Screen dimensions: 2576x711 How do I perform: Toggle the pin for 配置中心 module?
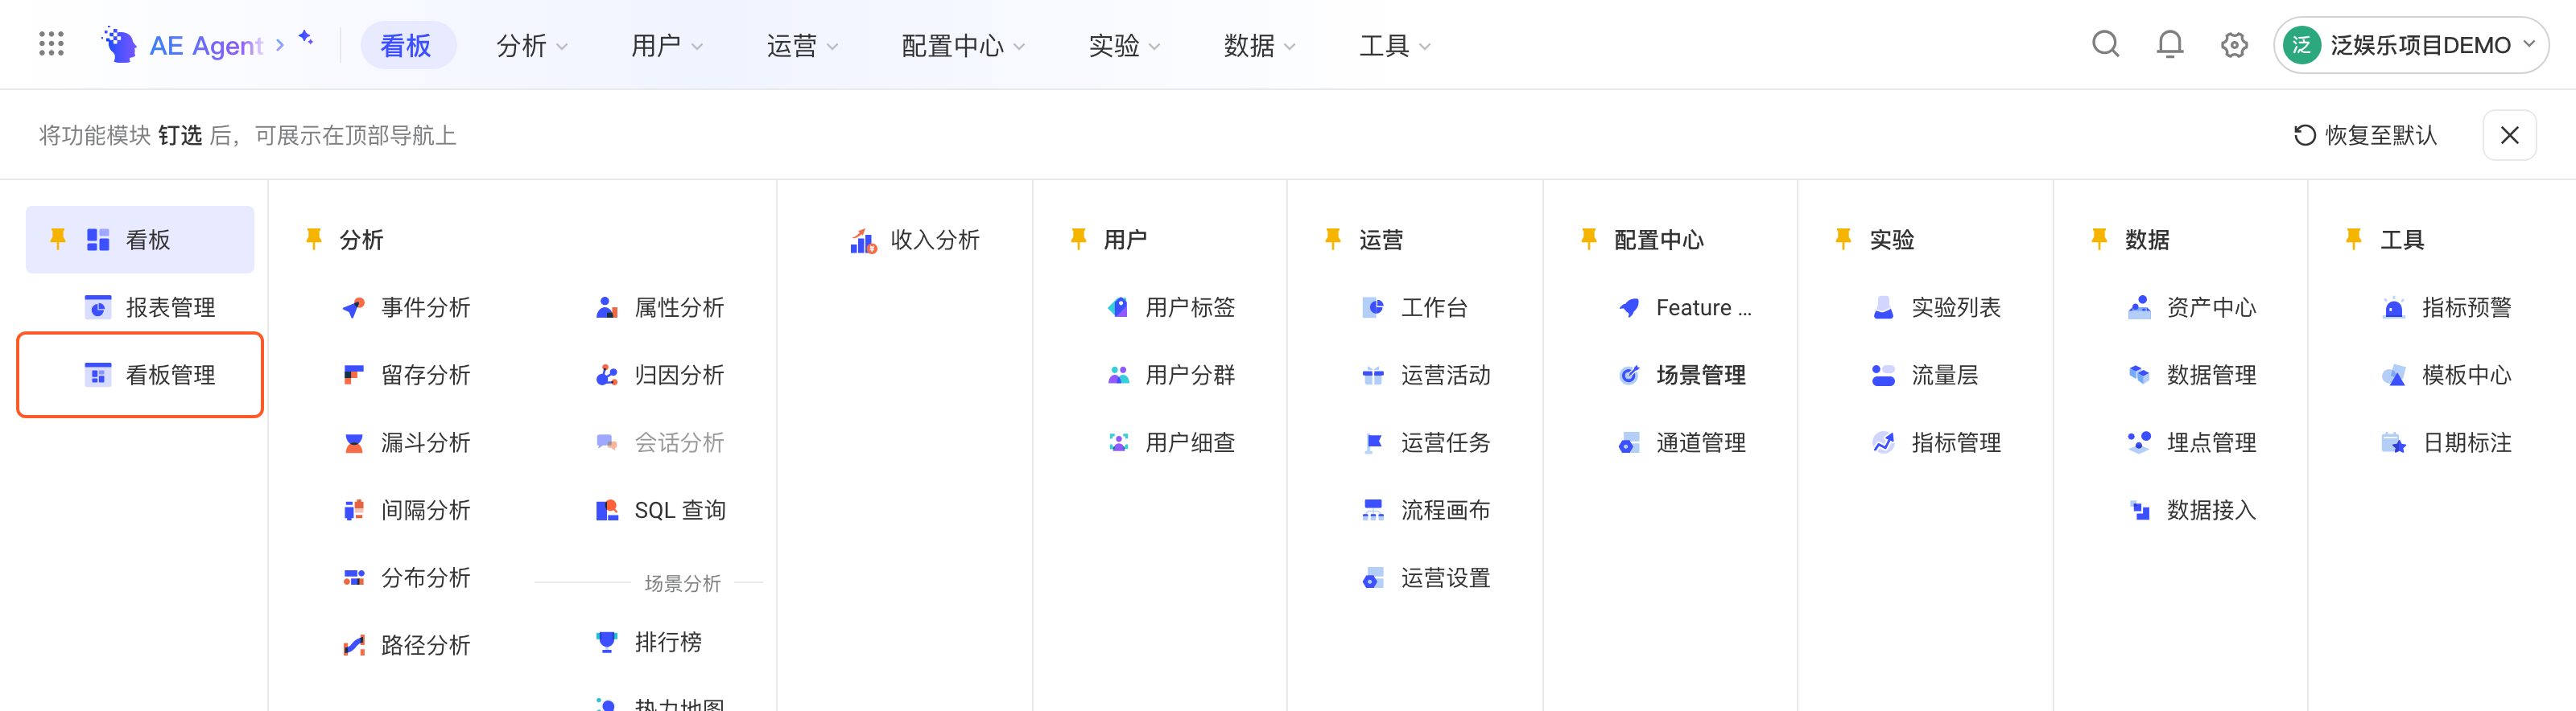1588,239
